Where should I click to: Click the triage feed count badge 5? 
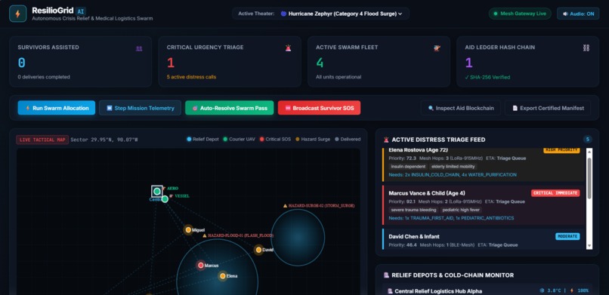pos(587,140)
